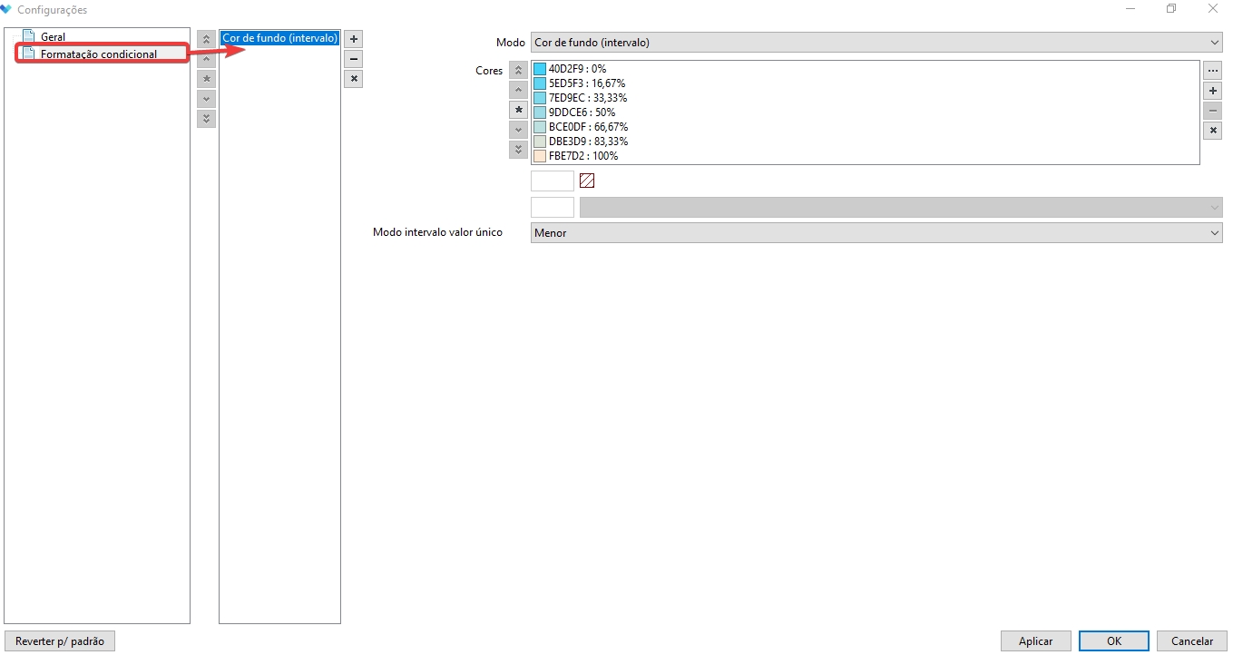Click Cancelar to discard changes
This screenshot has height=655, width=1233.
coord(1192,641)
